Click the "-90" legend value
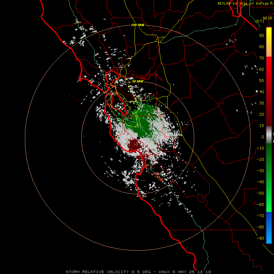 click(260, 238)
